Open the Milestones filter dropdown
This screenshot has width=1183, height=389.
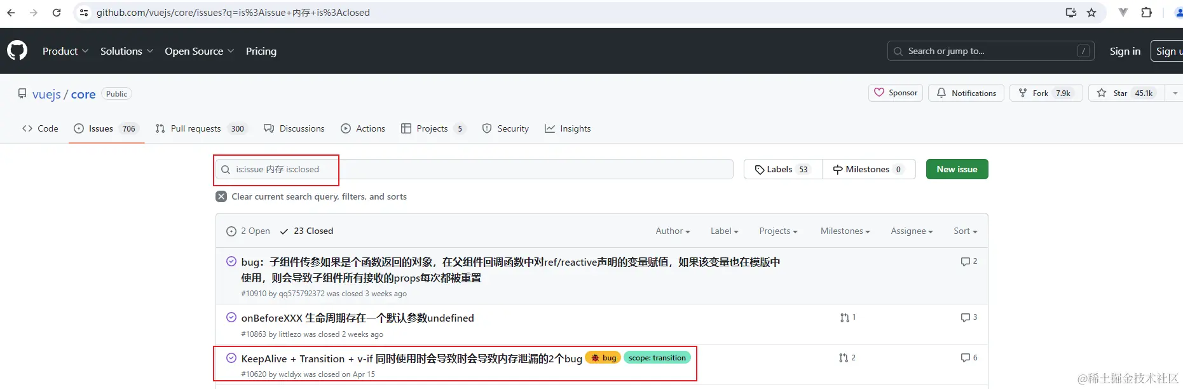845,231
